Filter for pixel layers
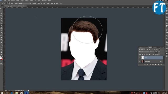This screenshot has height=94, width=168. pyautogui.click(x=148, y=49)
